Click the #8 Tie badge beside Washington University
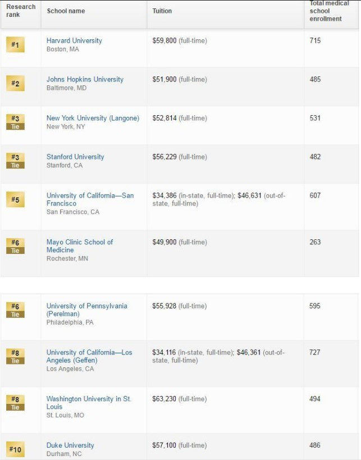Screen dimensions: 361x460 pyautogui.click(x=15, y=403)
